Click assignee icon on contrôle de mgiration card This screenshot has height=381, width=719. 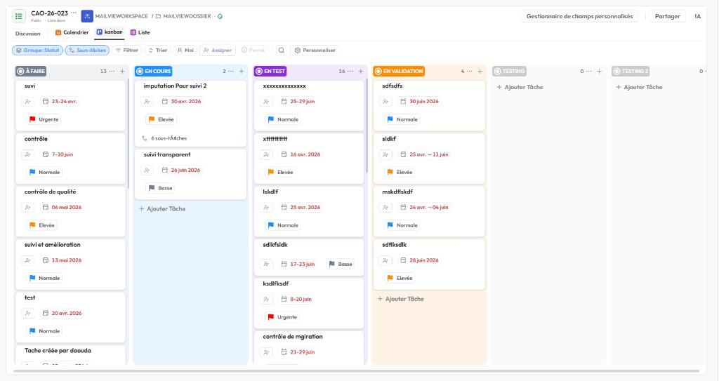tap(266, 352)
